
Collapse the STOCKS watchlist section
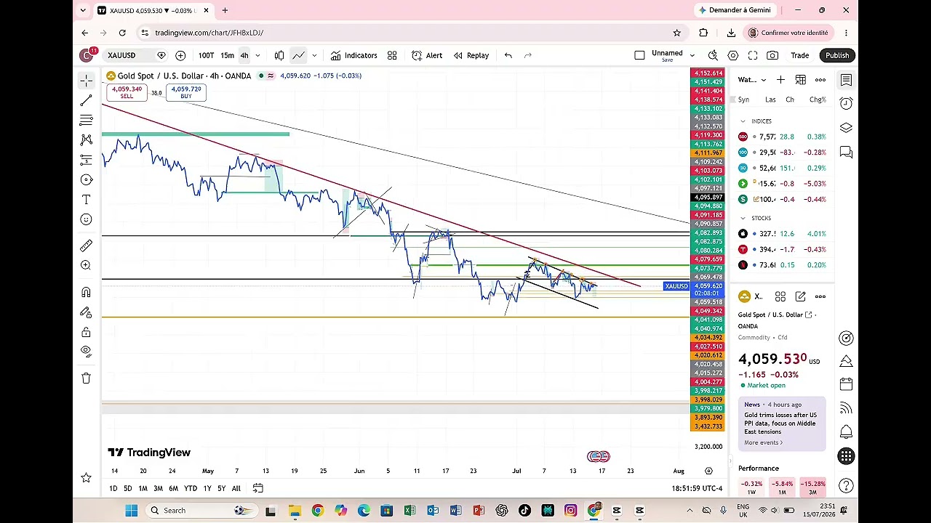pos(743,218)
